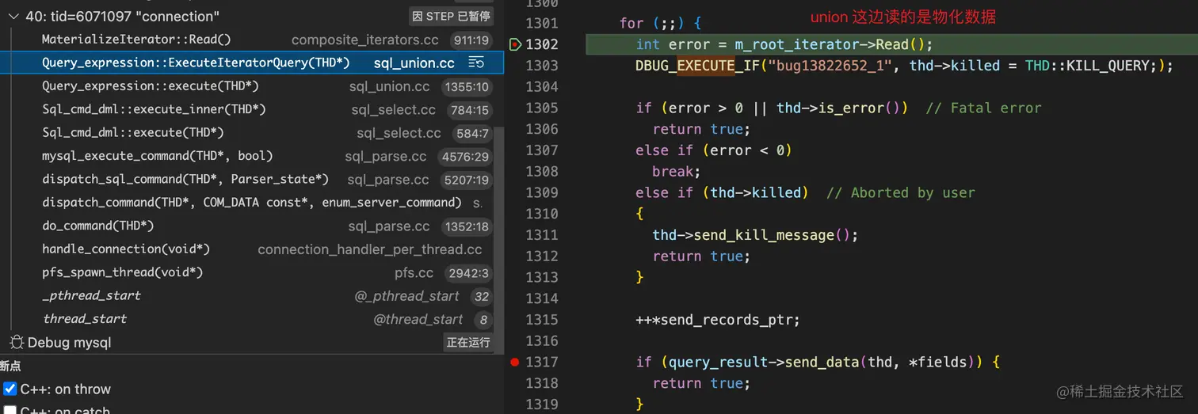
Task: Click the 1355:10 line badge
Action: [x=467, y=86]
